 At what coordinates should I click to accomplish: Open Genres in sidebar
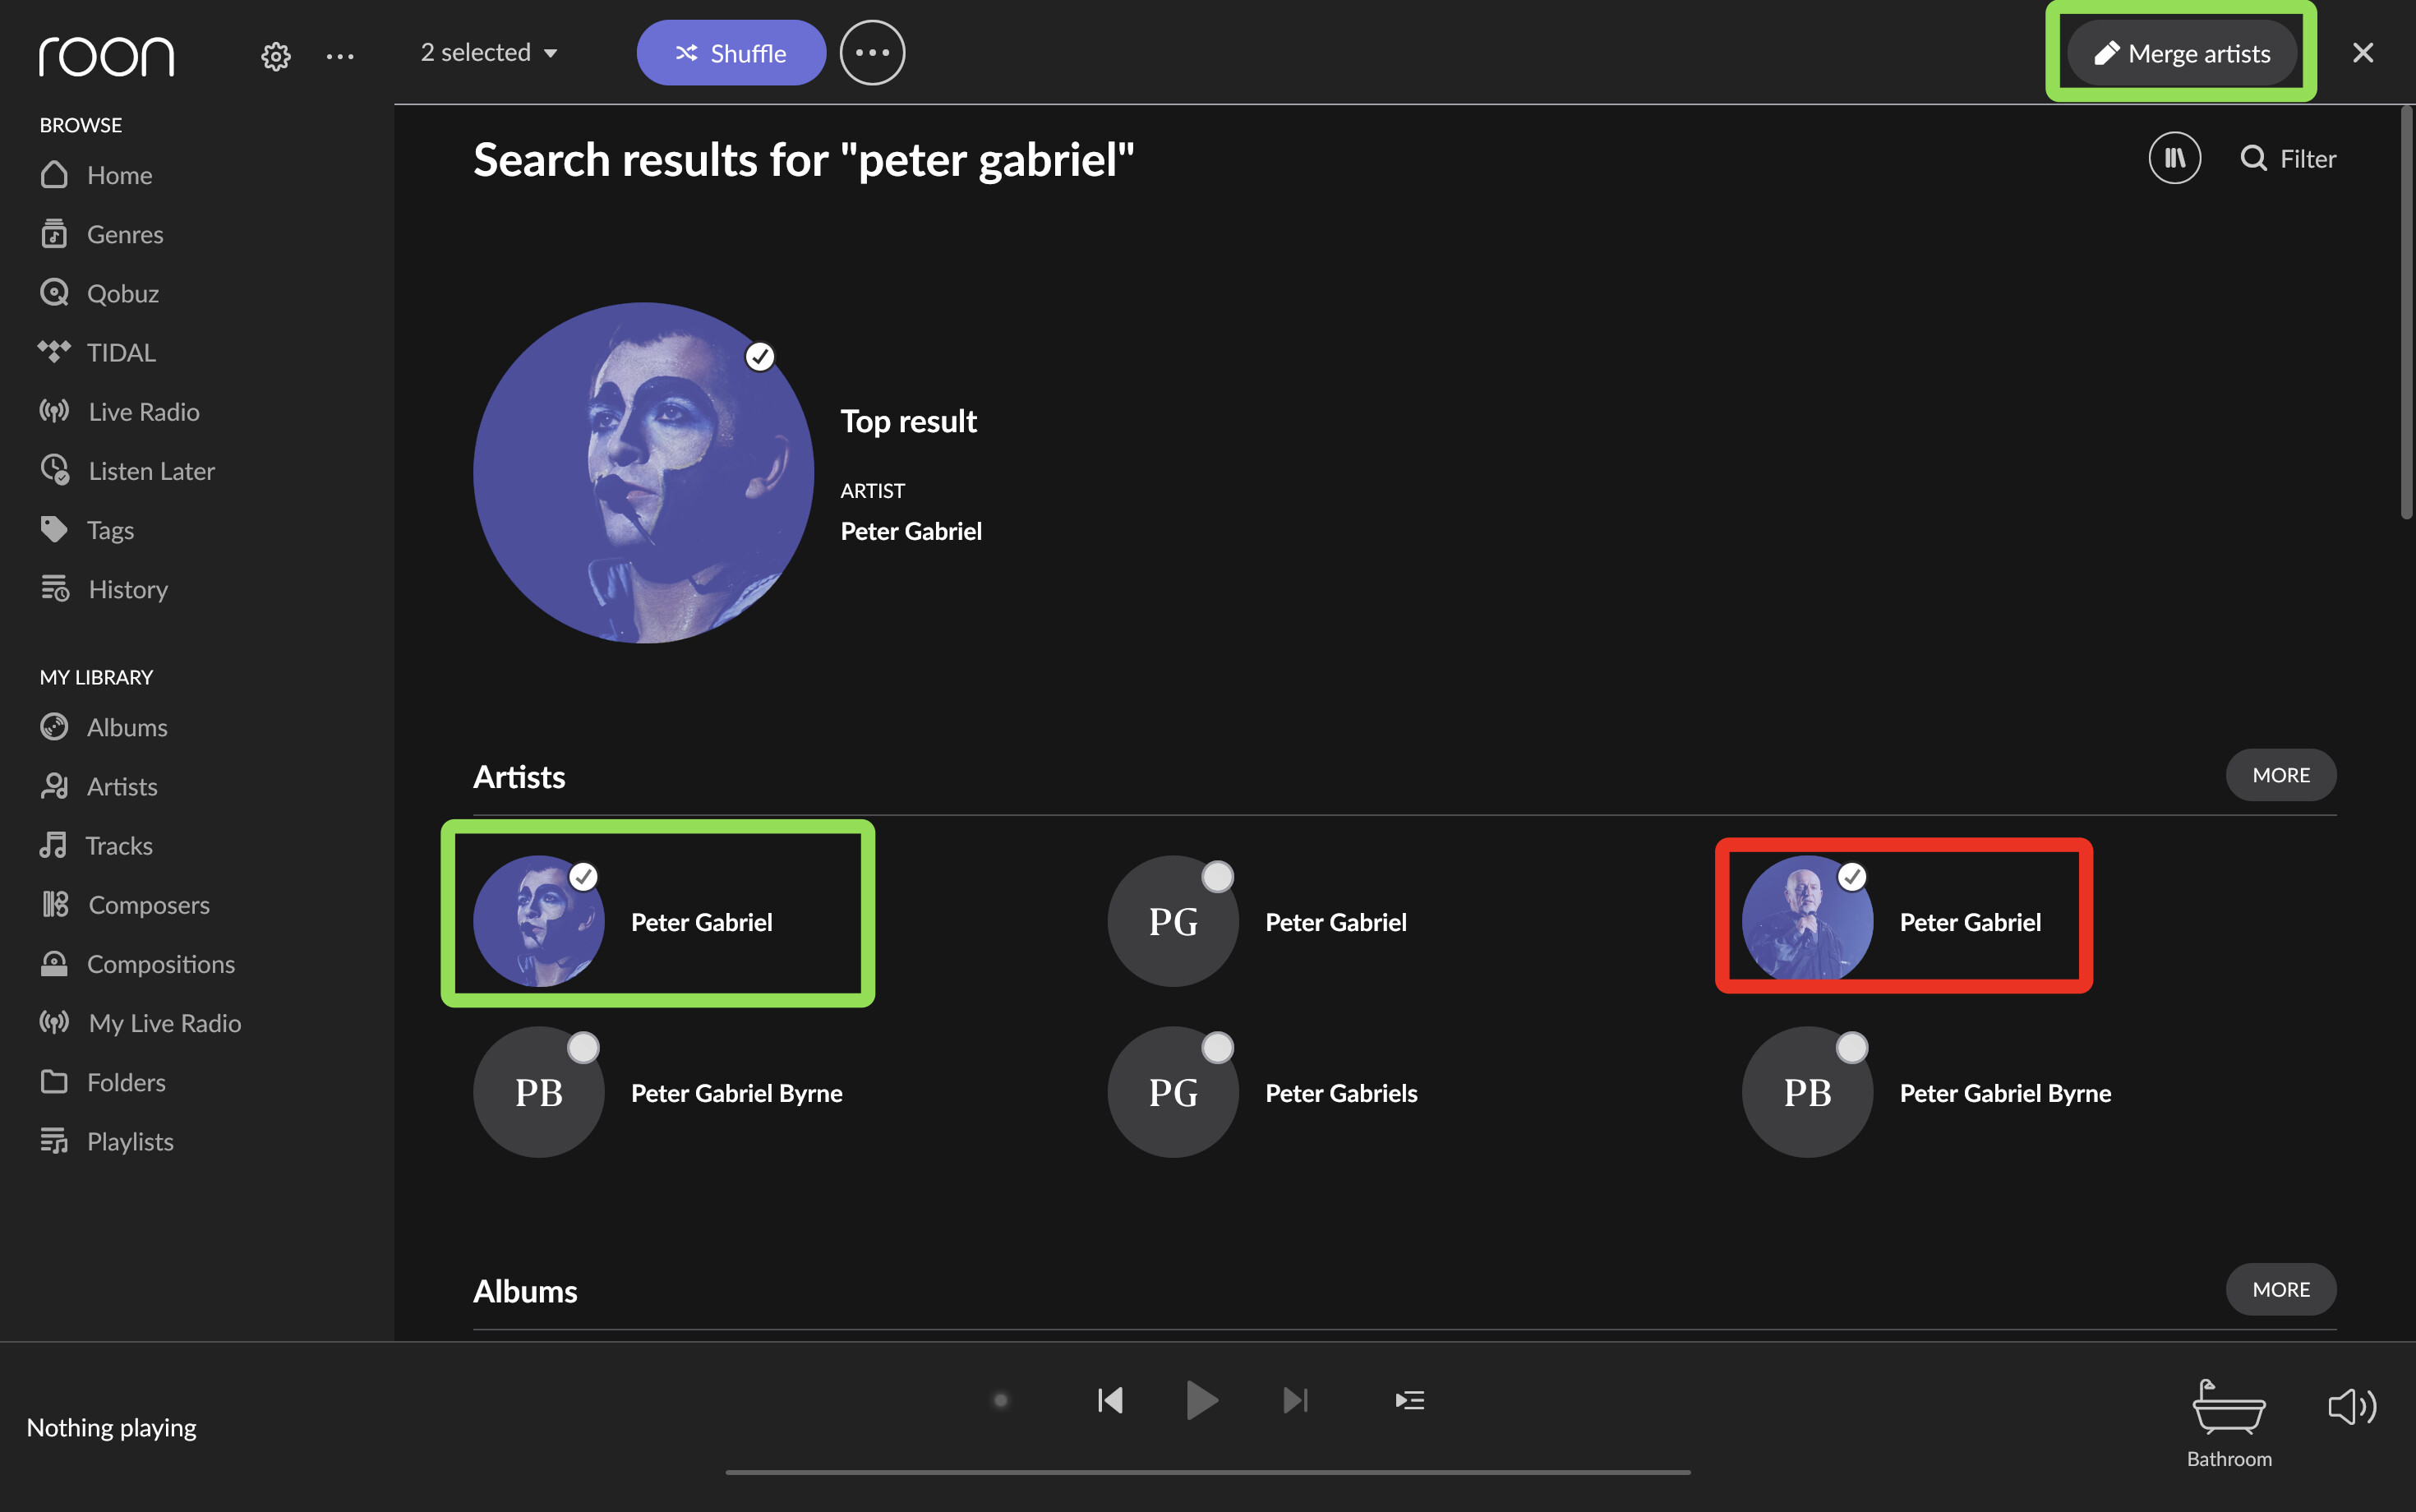click(101, 234)
